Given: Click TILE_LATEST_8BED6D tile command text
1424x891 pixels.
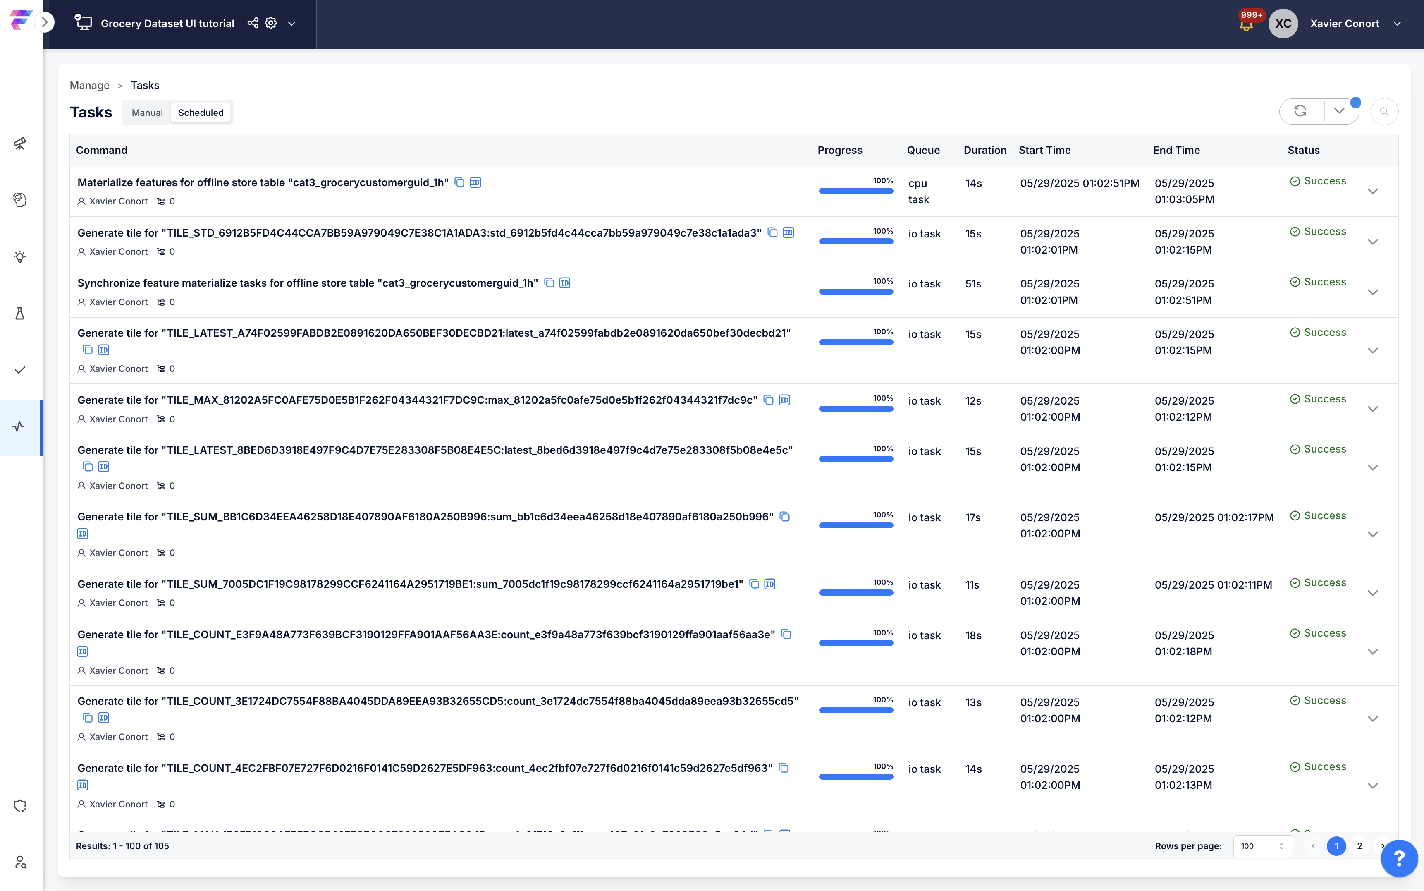Looking at the screenshot, I should coord(435,450).
